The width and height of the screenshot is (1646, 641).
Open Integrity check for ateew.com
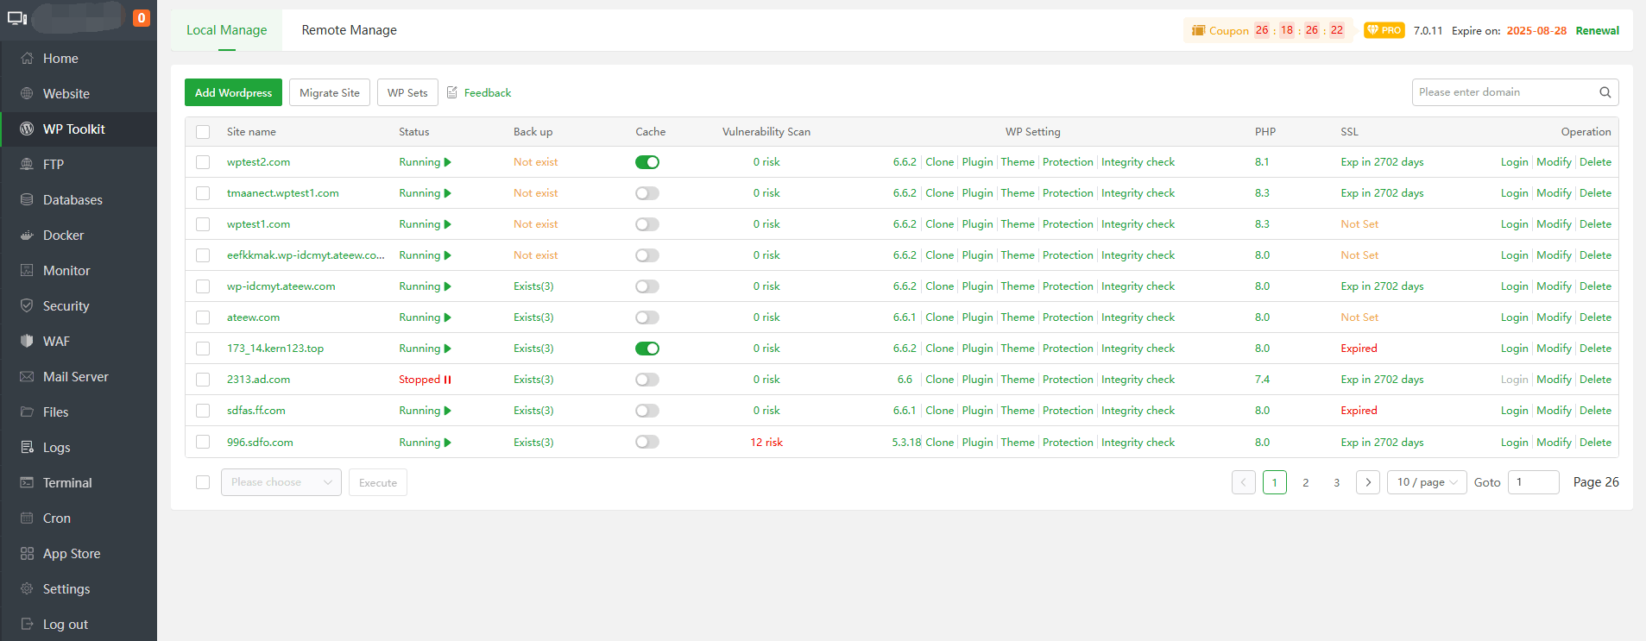click(1138, 317)
